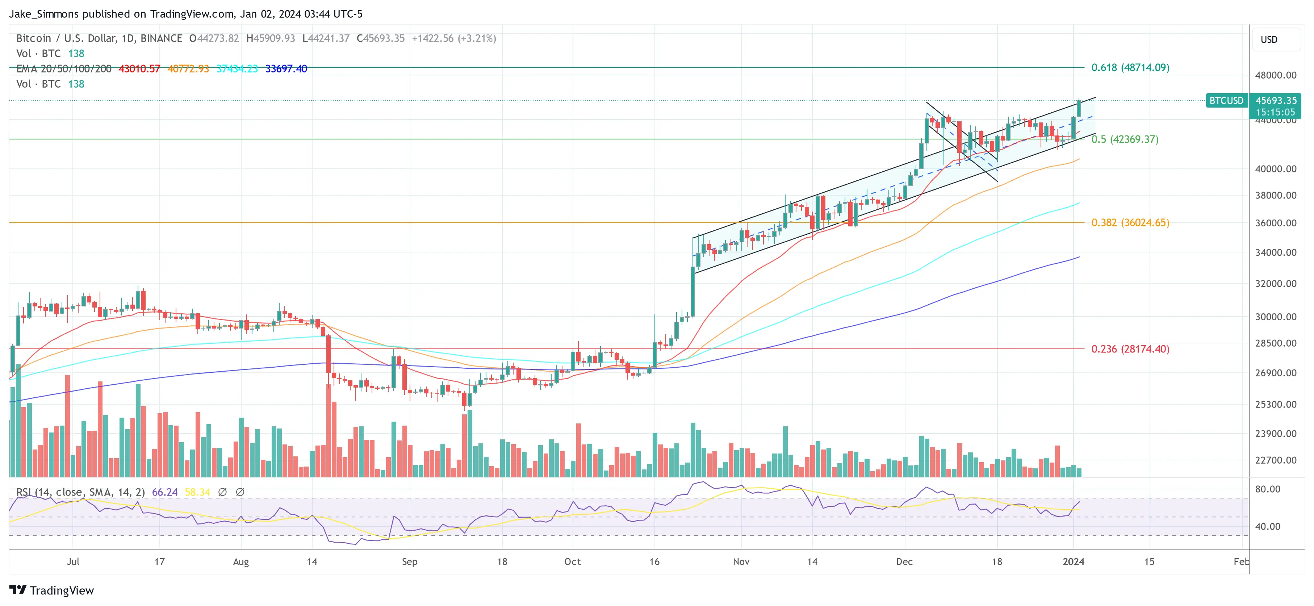Click the green BTCUSD price tag
This screenshot has height=606, width=1314.
(1226, 100)
